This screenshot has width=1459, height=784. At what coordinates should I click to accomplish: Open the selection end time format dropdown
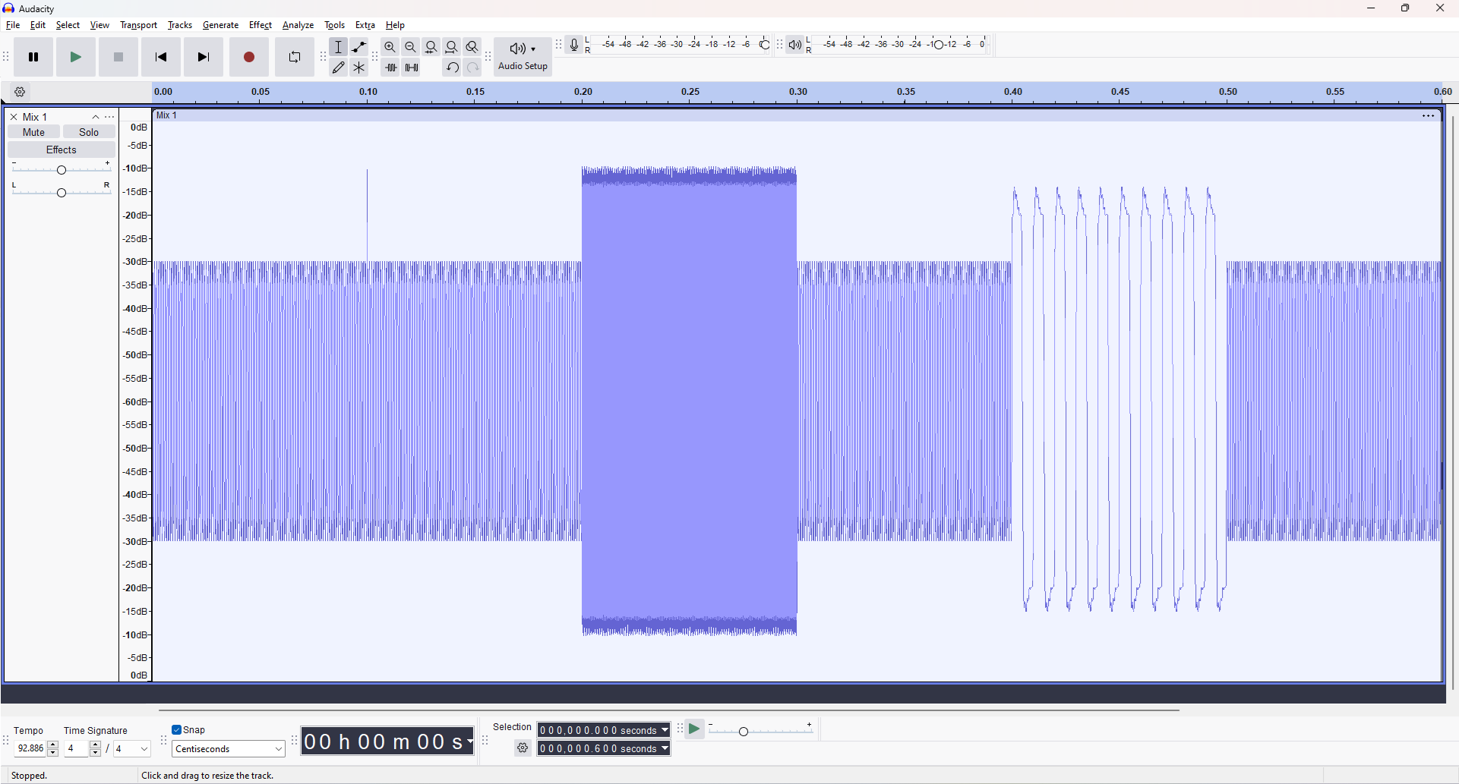pyautogui.click(x=663, y=748)
